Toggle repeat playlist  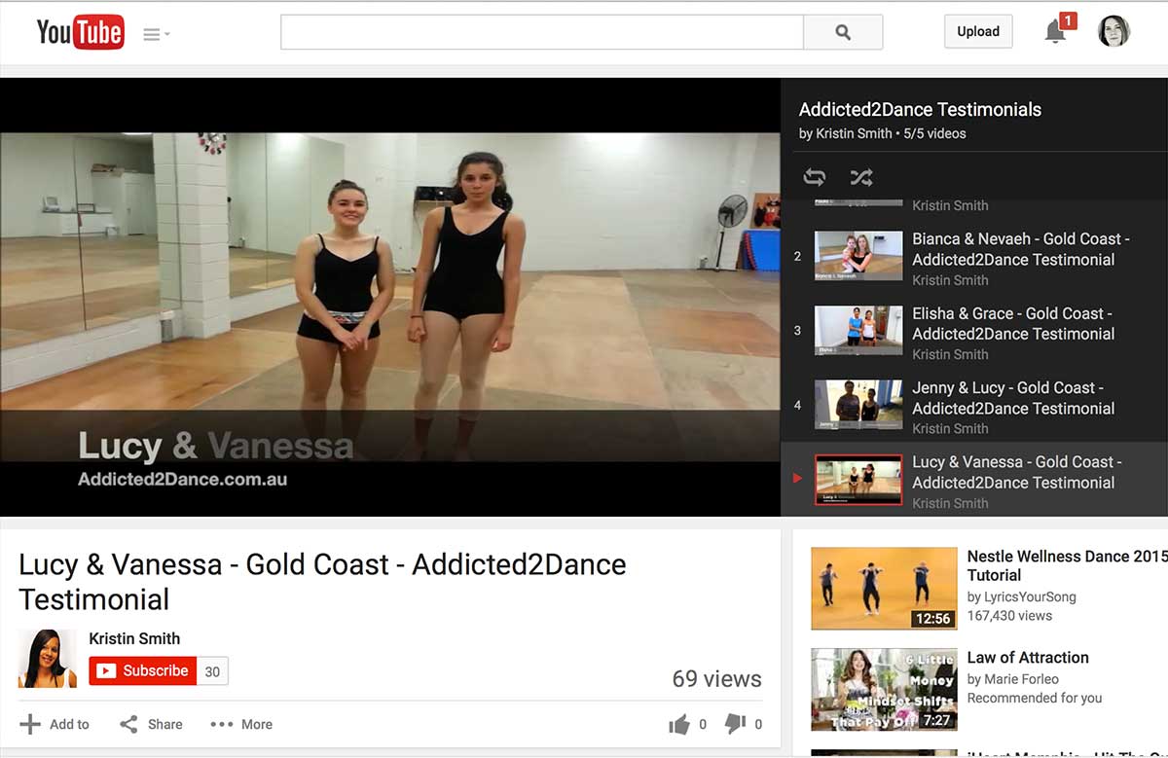(x=815, y=177)
